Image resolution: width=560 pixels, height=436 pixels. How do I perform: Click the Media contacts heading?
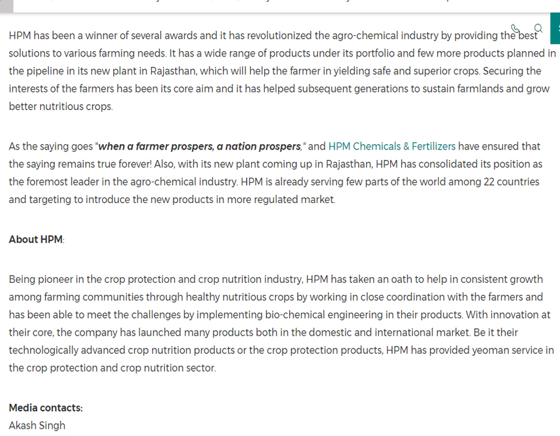coord(46,408)
